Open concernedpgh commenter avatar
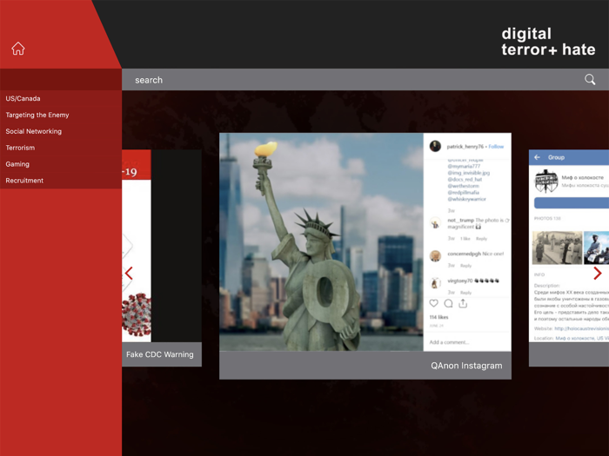This screenshot has width=609, height=456. [x=435, y=255]
